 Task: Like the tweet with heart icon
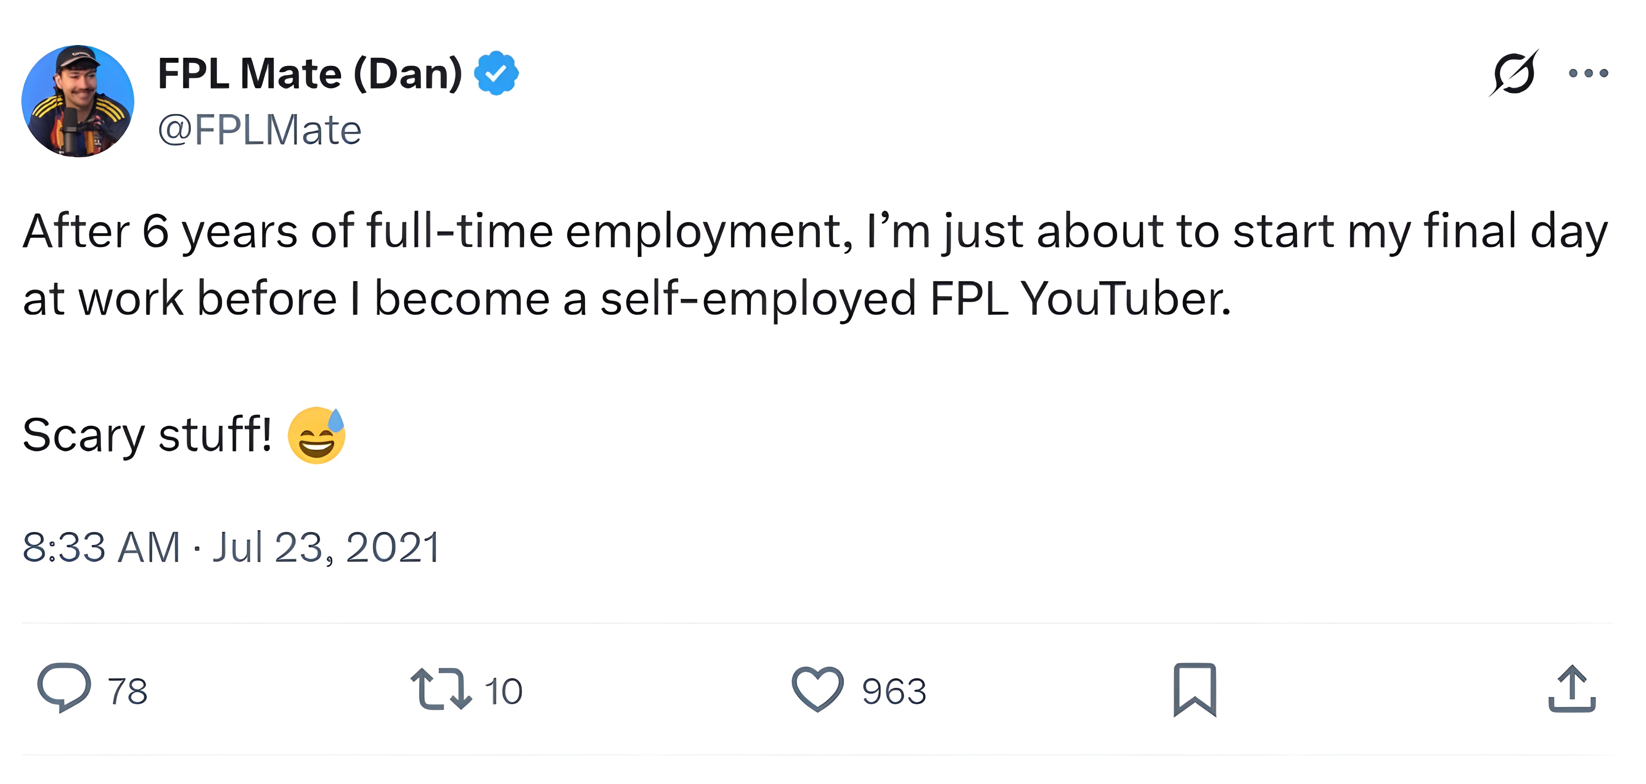[817, 689]
